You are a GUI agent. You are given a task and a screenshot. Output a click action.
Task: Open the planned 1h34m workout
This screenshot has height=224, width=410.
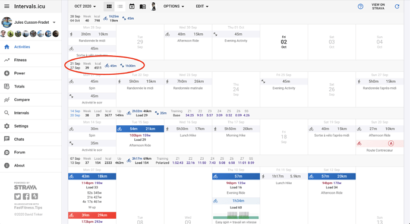236,201
